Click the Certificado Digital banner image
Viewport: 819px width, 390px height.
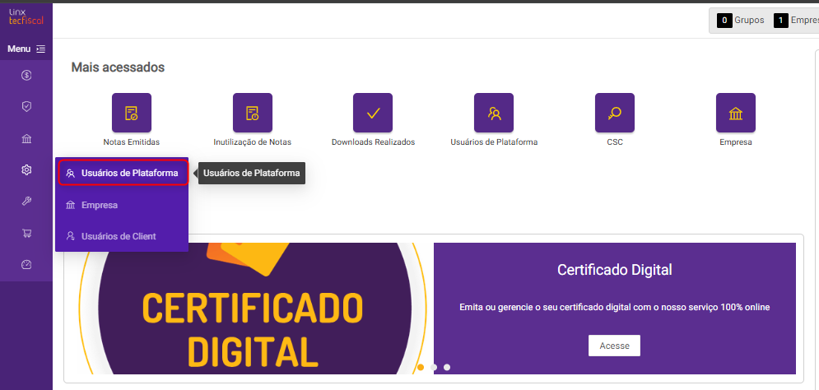click(x=253, y=308)
